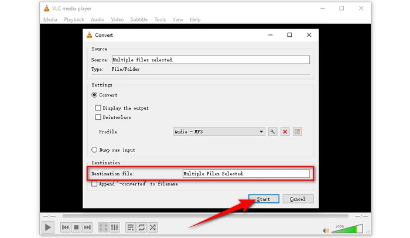
Task: Click the Stop playback button
Action: click(x=76, y=227)
